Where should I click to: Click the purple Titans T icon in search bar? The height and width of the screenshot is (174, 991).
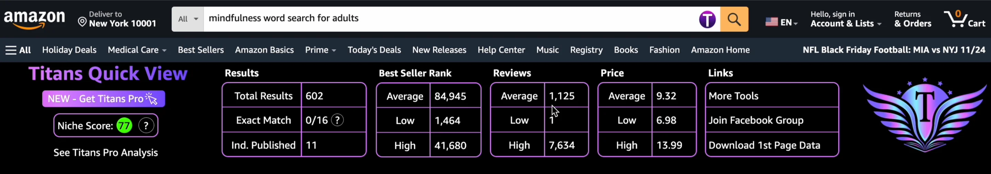coord(707,20)
